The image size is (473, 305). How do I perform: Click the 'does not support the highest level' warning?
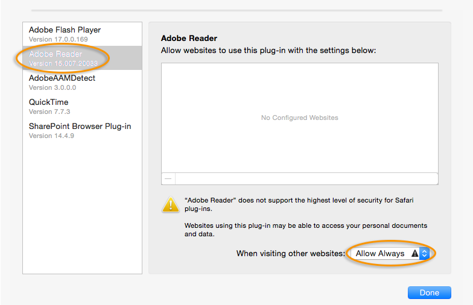(299, 204)
